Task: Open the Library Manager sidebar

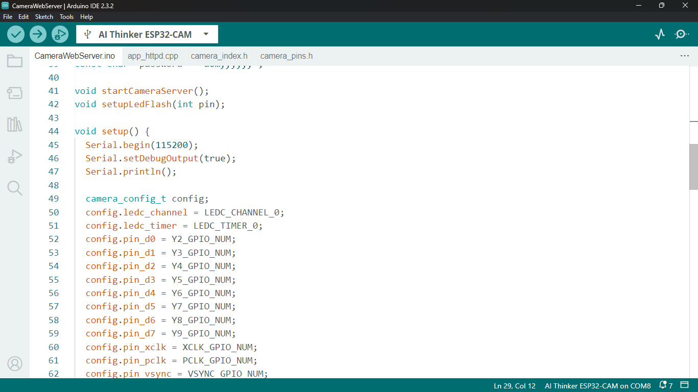Action: (15, 125)
